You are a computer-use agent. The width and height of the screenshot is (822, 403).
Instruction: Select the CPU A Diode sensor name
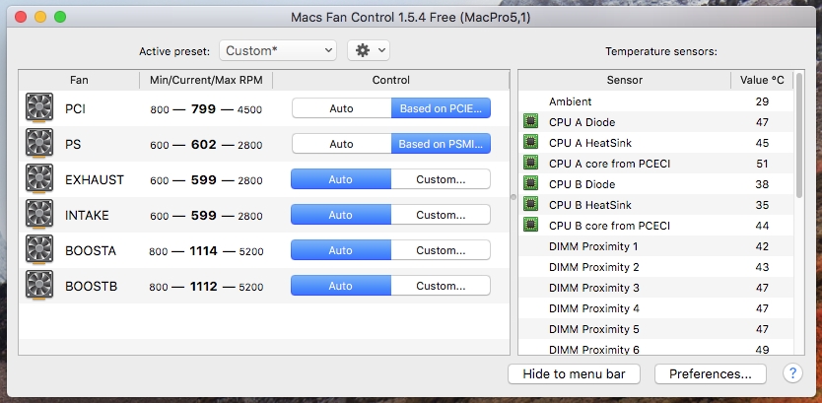(582, 122)
